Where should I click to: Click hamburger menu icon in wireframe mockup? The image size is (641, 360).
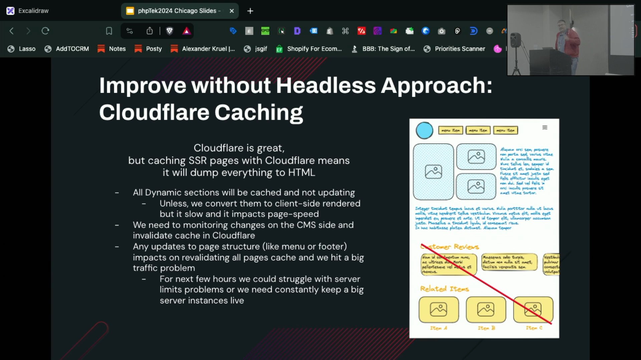(x=545, y=127)
